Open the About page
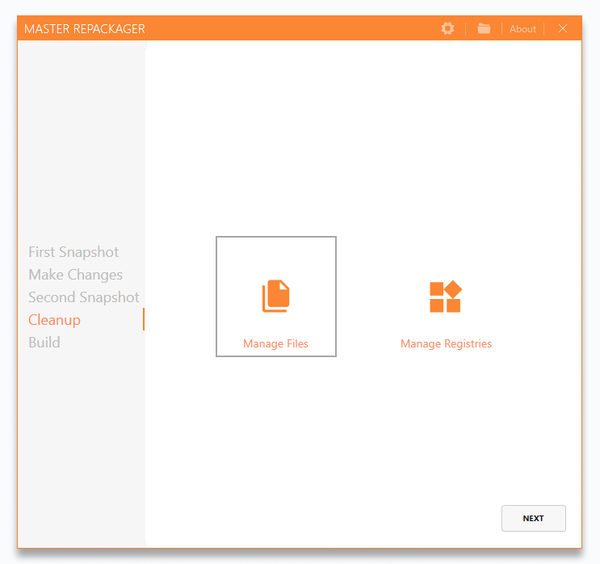 coord(522,29)
